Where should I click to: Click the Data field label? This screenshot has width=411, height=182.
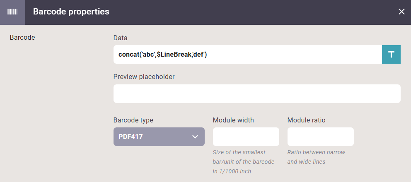tap(120, 38)
